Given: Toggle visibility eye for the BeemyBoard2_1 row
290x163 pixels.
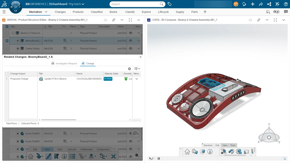Looking at the screenshot, I should [130, 41].
